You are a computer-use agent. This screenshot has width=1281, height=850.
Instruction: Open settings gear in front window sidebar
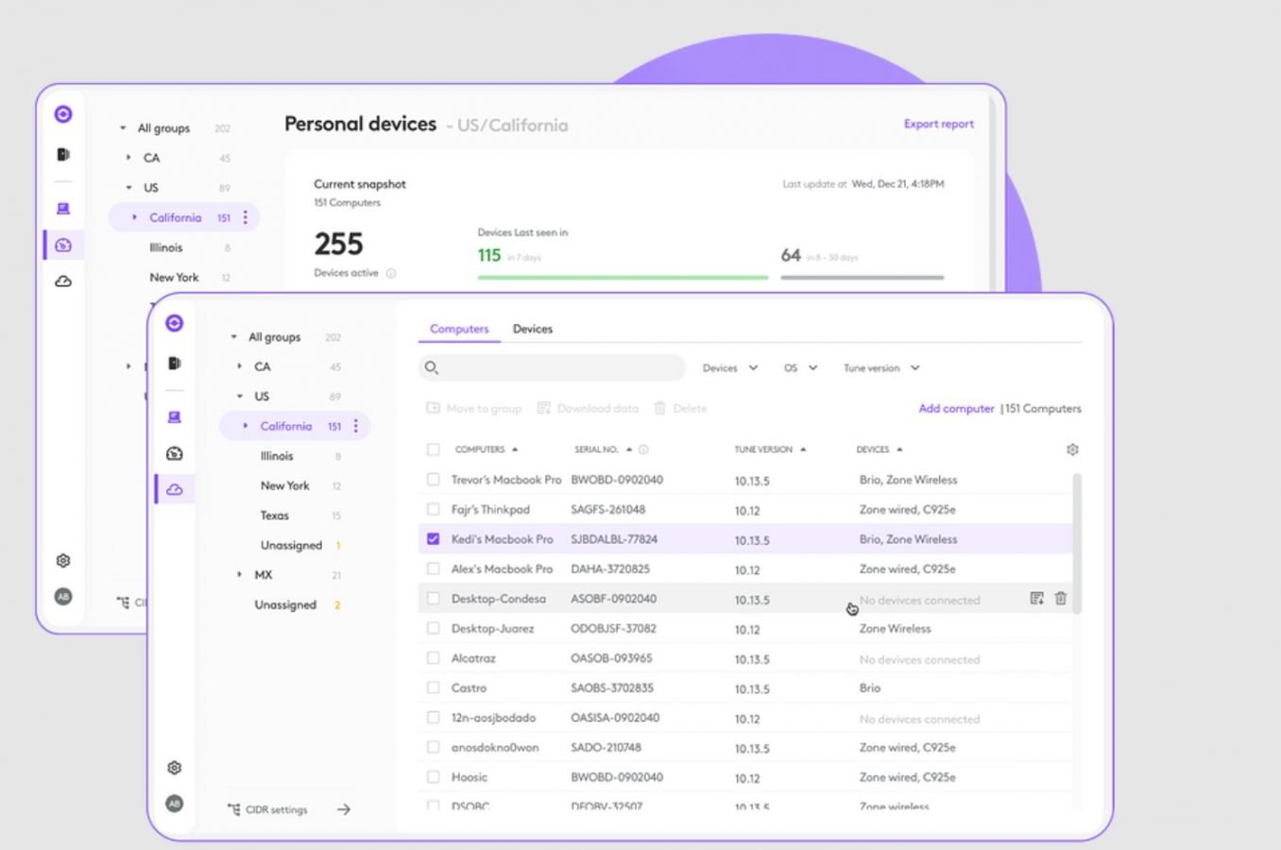tap(175, 768)
